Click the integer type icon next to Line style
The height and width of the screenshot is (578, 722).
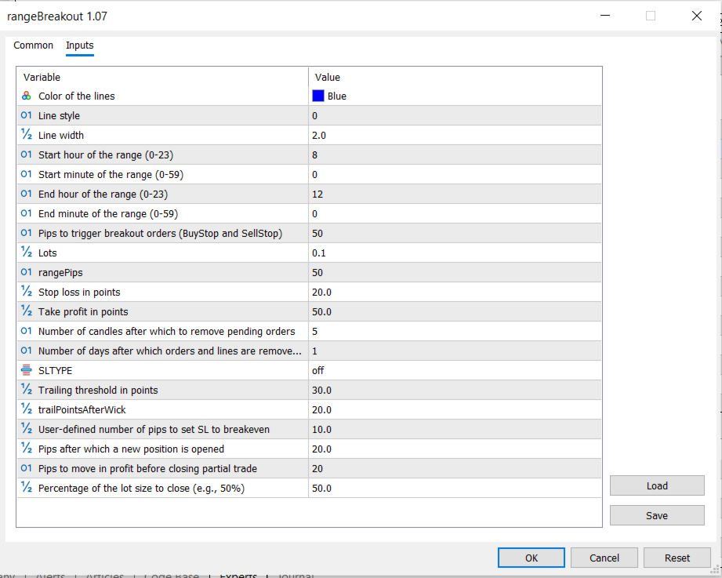(26, 115)
